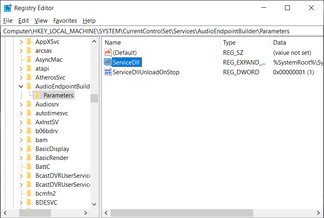The height and width of the screenshot is (218, 324).
Task: Click values pane horizontal scrollbar thumb
Action: (x=182, y=213)
